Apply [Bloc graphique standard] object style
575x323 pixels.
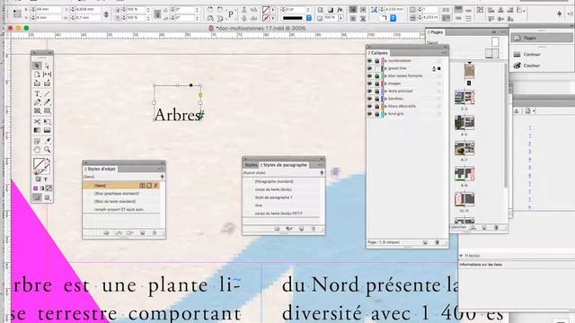121,194
